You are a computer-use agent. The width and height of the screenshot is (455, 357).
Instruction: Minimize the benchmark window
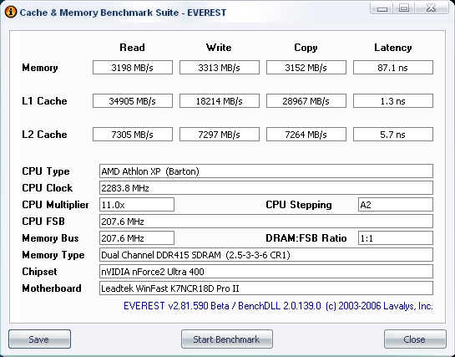click(x=382, y=8)
